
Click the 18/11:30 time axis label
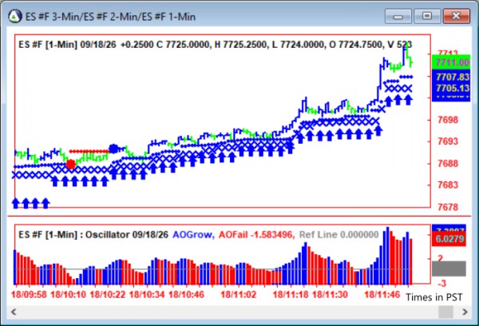coord(330,295)
